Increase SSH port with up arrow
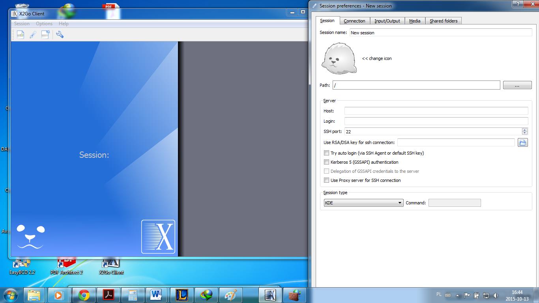 click(524, 130)
